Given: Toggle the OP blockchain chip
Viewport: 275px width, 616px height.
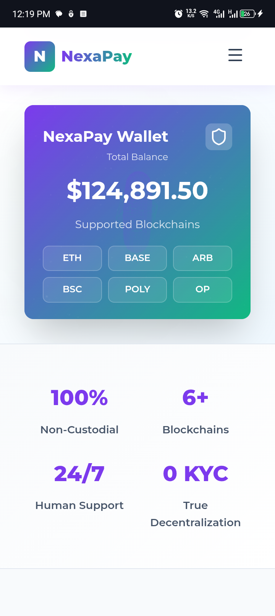Looking at the screenshot, I should tap(202, 290).
